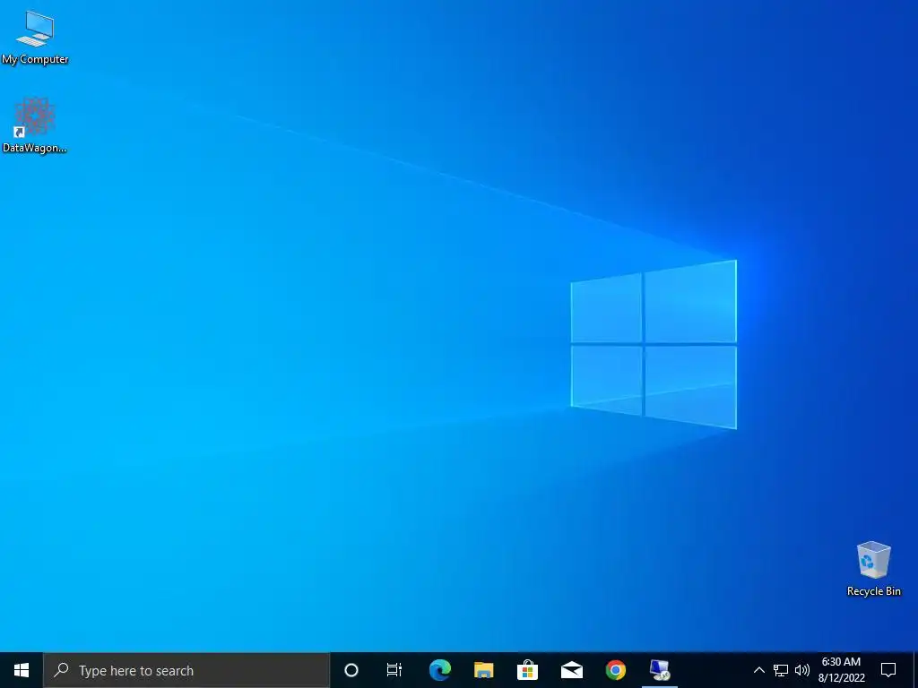Open the Action Center notifications icon

(x=888, y=670)
